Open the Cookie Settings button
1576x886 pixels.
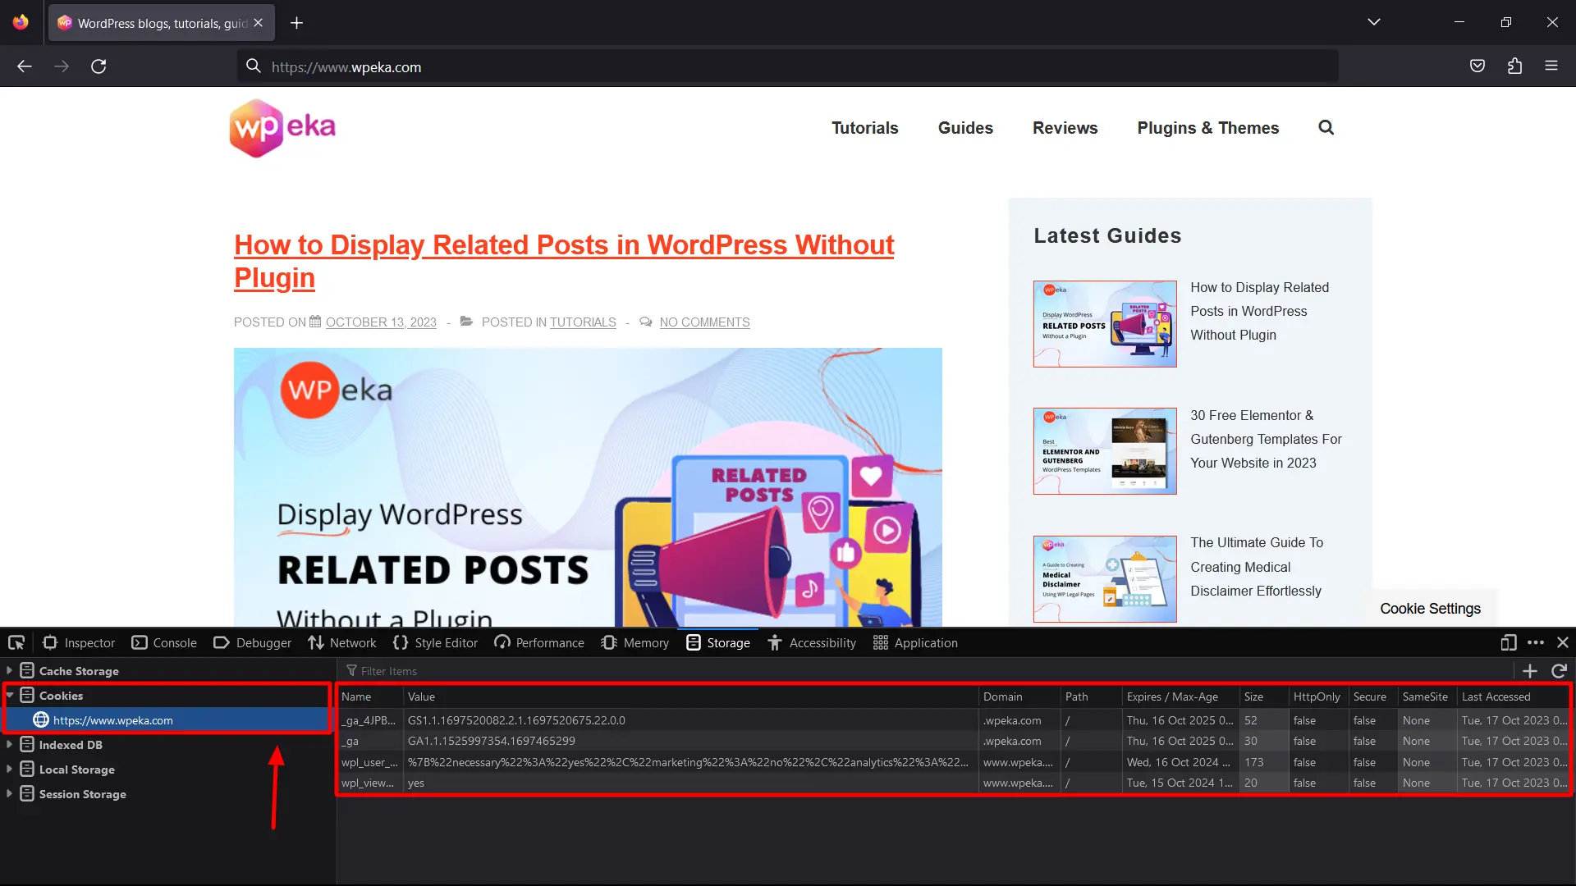point(1431,609)
